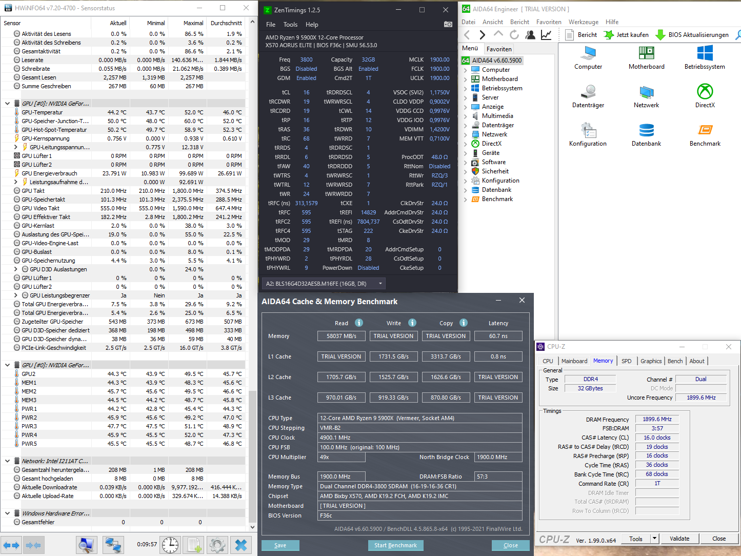The width and height of the screenshot is (741, 556).
Task: Click HWiNFO logging sheet with plus icon
Action: pyautogui.click(x=194, y=545)
